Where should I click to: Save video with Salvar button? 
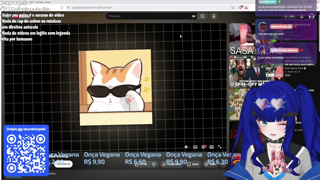point(193,164)
